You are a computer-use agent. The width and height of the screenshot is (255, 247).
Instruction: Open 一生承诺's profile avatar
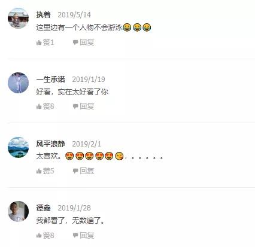(x=18, y=83)
